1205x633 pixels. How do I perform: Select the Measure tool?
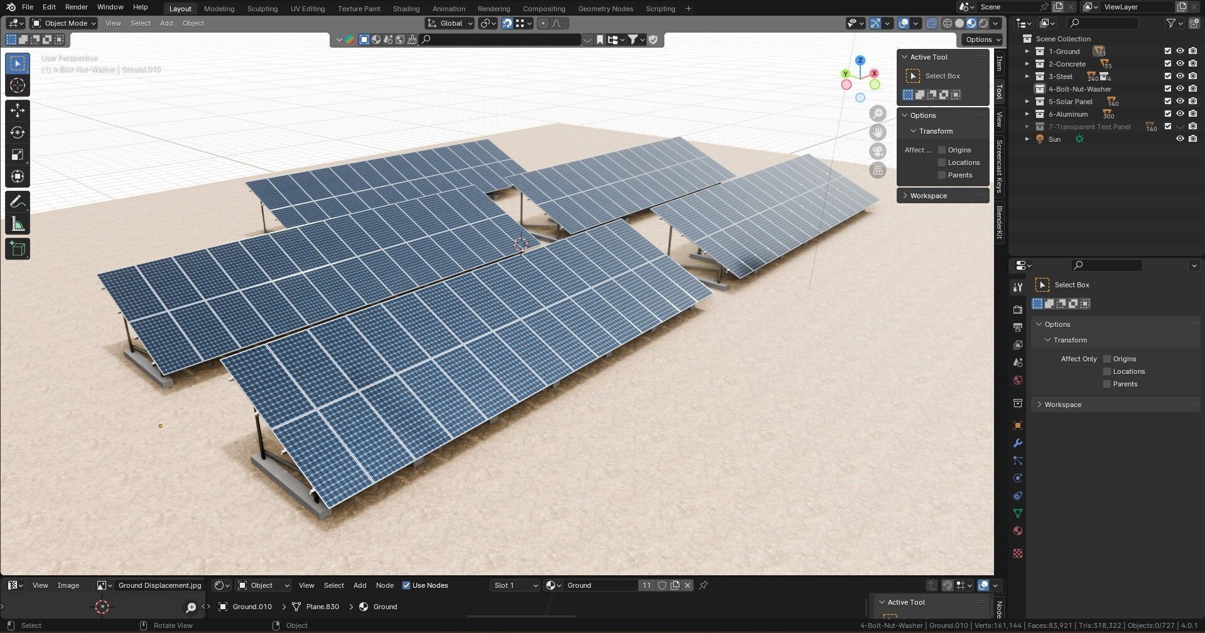point(18,224)
